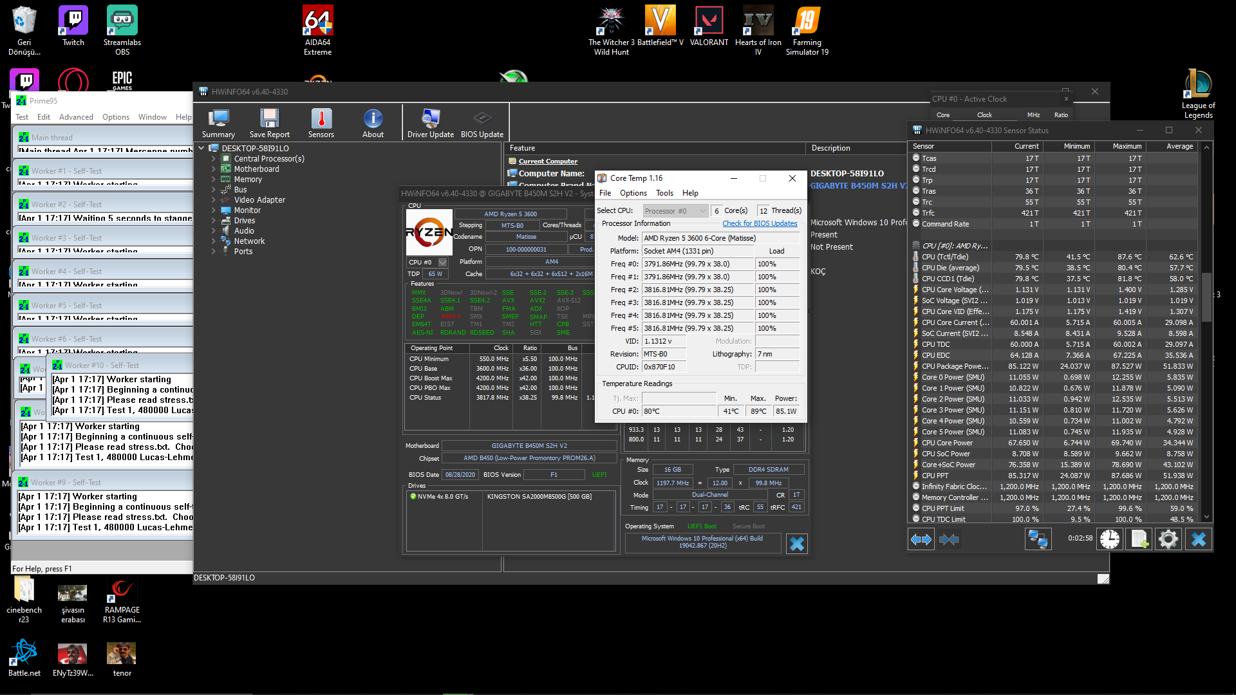Open AIDA64 Extreme desktop icon
The image size is (1236, 695).
pyautogui.click(x=317, y=31)
